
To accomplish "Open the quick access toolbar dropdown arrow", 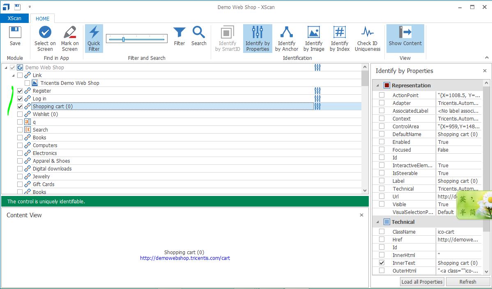I will [x=30, y=7].
